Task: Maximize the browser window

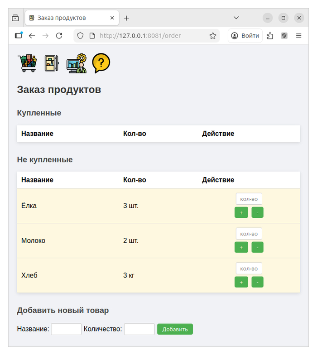Action: pos(283,18)
